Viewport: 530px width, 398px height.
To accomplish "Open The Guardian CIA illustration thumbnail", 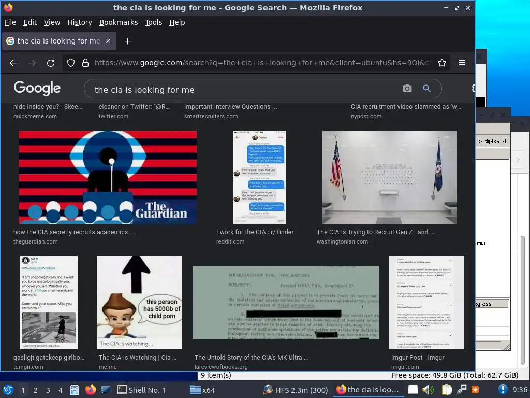I will pos(108,177).
